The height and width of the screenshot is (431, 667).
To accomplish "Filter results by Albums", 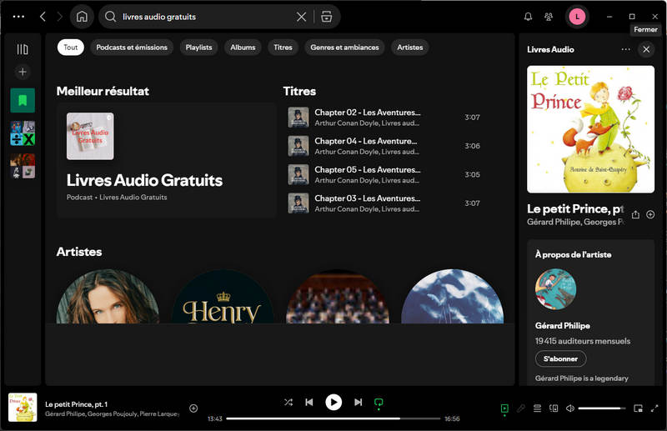I will point(243,48).
